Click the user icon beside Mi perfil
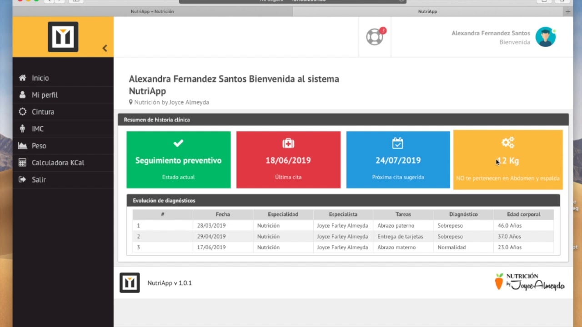Image resolution: width=582 pixels, height=327 pixels. tap(22, 94)
